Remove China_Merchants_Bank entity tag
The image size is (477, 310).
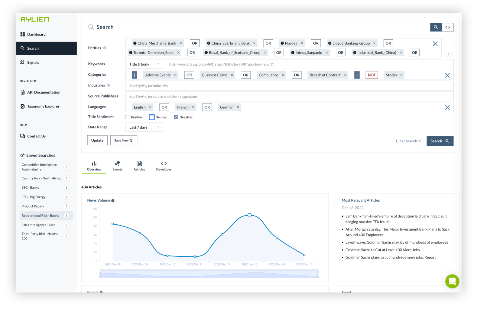pos(181,43)
